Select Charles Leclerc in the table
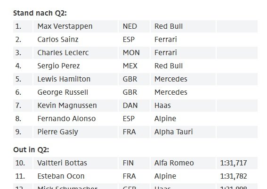Screen dimensions: 267x189 75,53
